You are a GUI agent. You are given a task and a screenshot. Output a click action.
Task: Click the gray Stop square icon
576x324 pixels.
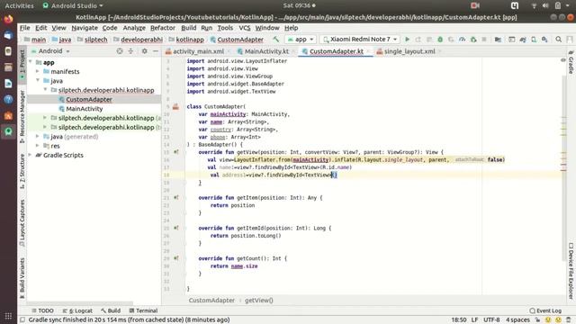[484, 40]
